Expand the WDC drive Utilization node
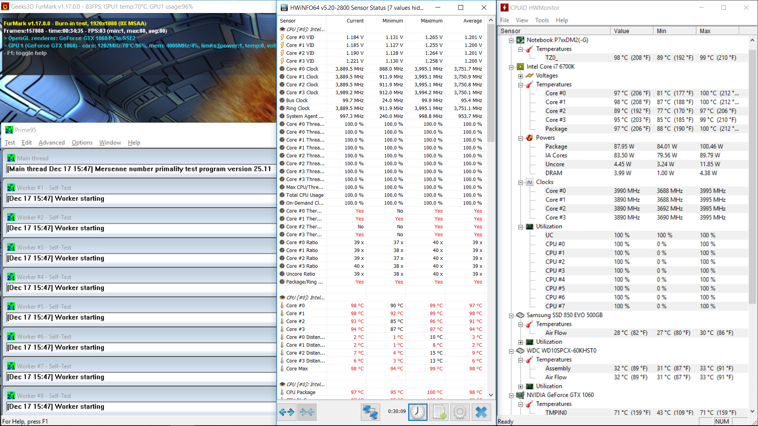Viewport: 758px width, 426px height. 520,387
